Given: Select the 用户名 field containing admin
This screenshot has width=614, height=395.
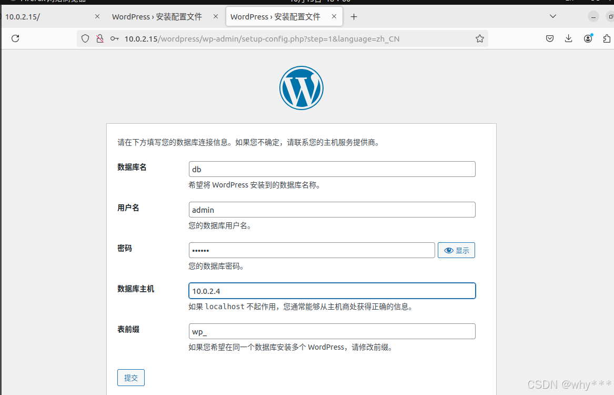Looking at the screenshot, I should pos(332,209).
